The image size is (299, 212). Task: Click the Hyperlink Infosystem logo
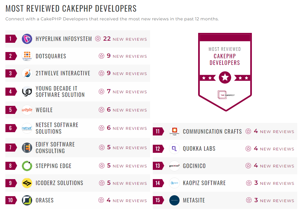pyautogui.click(x=27, y=39)
